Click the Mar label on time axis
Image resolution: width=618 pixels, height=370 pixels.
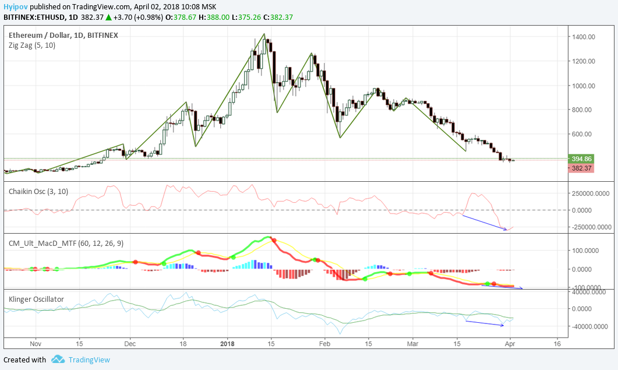412,344
